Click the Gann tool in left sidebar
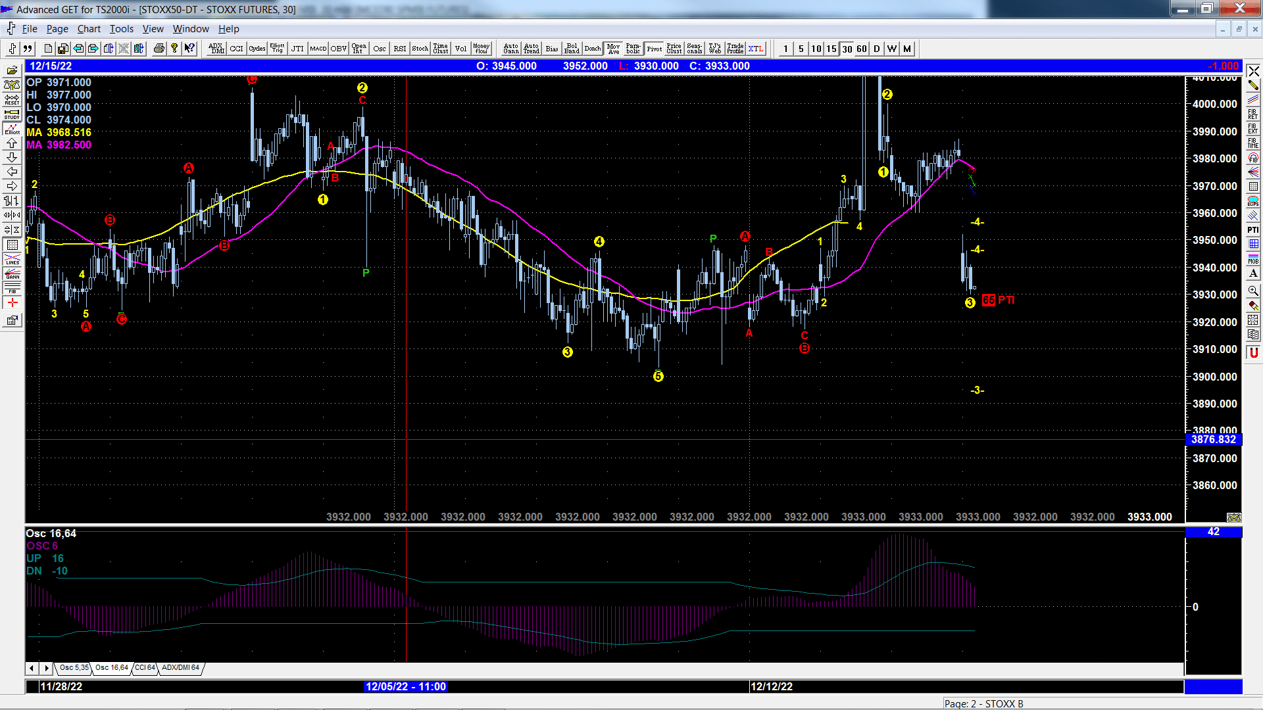This screenshot has height=710, width=1263. coord(12,273)
